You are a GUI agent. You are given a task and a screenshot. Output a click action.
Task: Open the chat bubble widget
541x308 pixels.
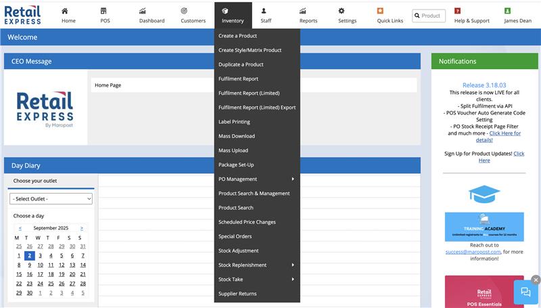(x=525, y=292)
